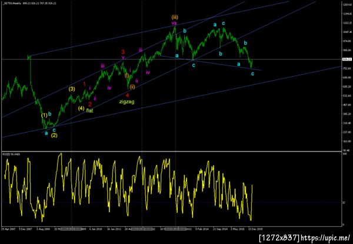Select the yellow "(4)" wave label
This screenshot has width=353, height=244.
[81, 108]
